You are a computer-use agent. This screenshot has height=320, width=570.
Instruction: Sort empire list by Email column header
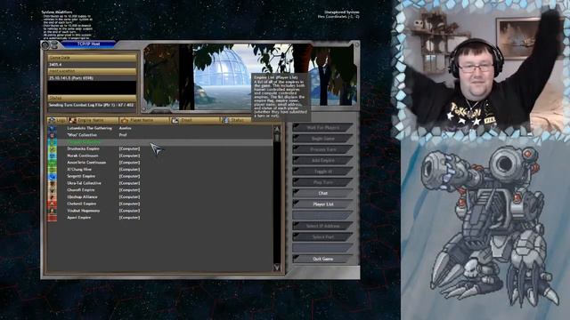tap(196, 121)
